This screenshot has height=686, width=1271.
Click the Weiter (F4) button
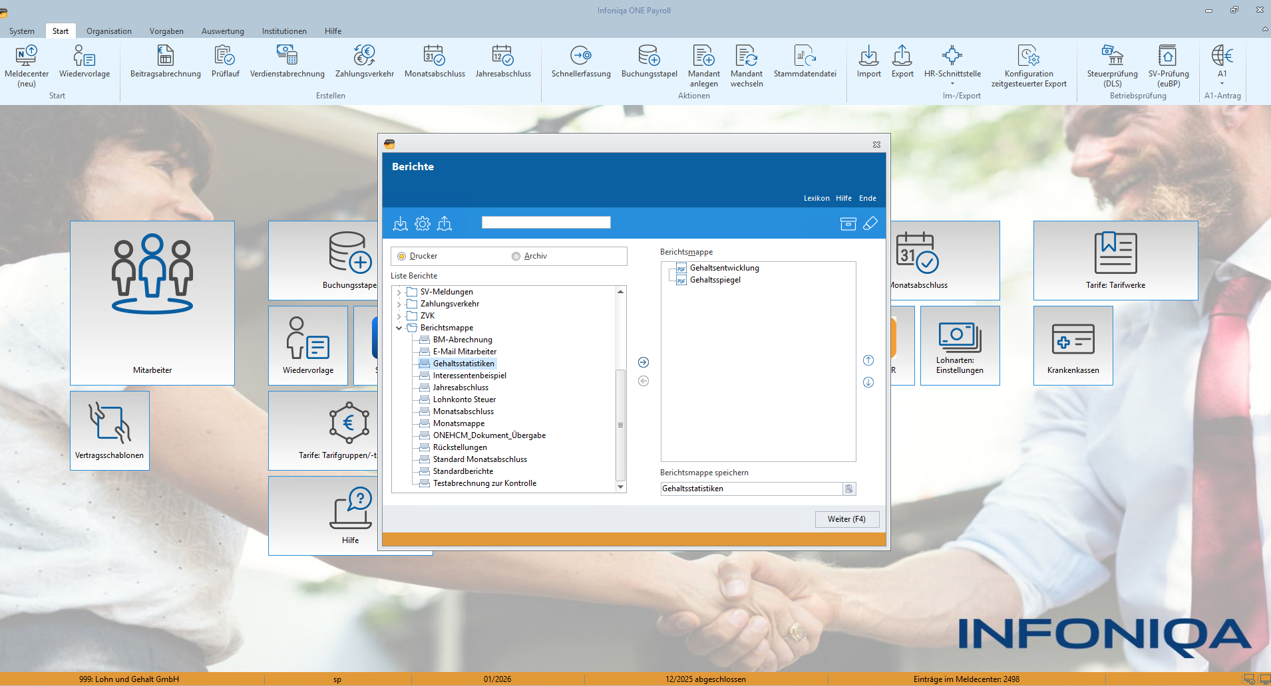847,519
